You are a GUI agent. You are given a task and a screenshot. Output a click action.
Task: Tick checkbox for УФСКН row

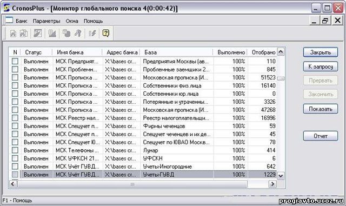click(x=15, y=158)
